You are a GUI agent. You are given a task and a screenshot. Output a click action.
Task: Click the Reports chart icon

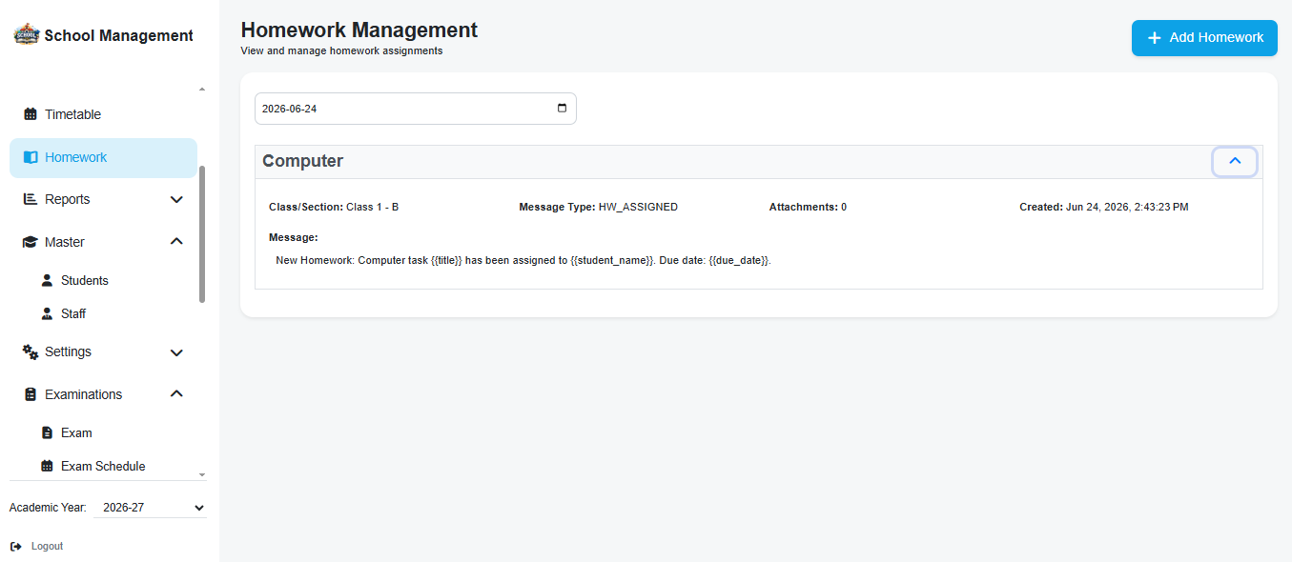(30, 199)
